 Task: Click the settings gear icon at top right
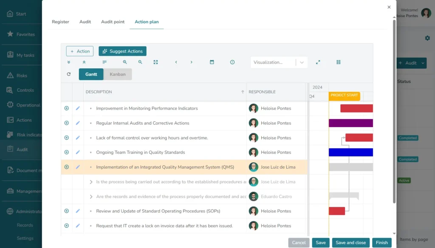pyautogui.click(x=427, y=38)
